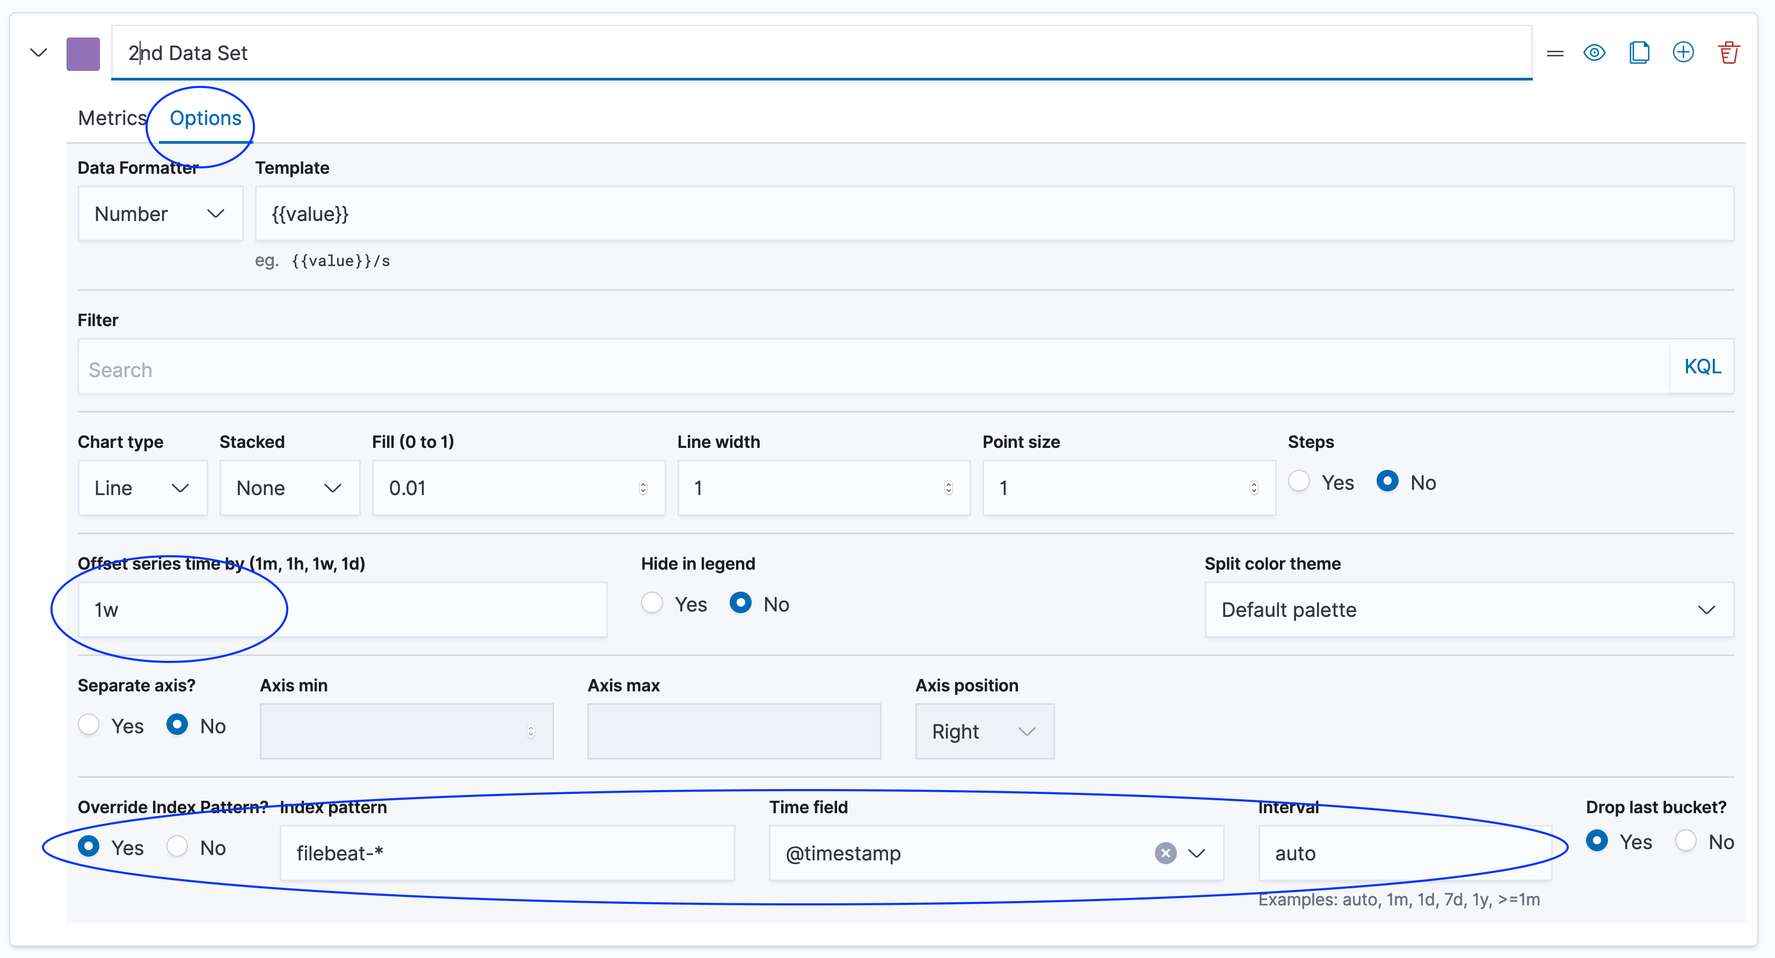
Task: Expand the Split color theme palette dropdown
Action: (x=1468, y=610)
